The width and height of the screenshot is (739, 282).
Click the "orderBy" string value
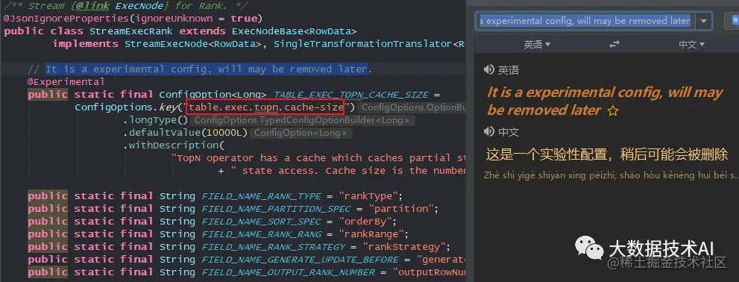pyautogui.click(x=365, y=222)
